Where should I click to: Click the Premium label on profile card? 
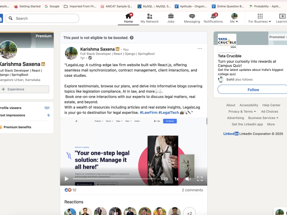(44, 36)
